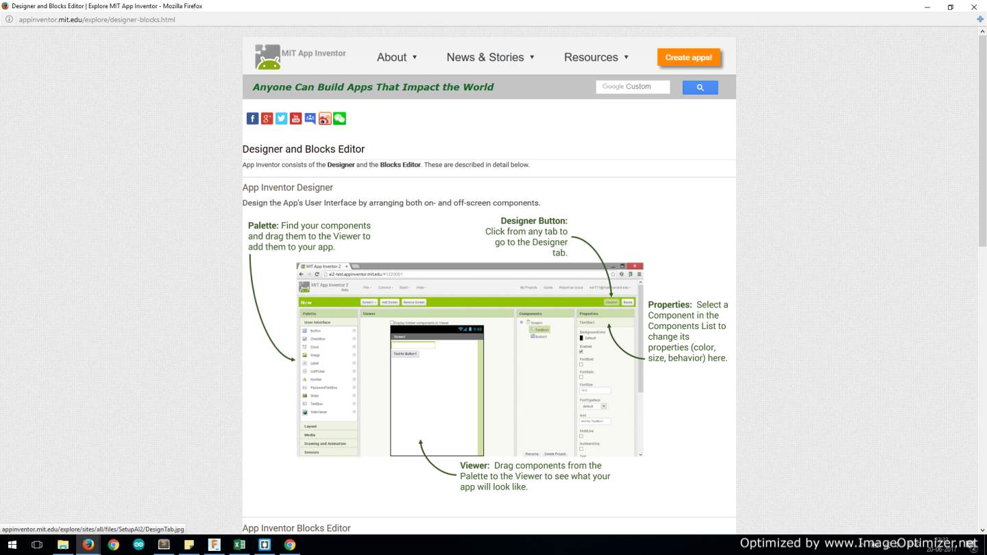This screenshot has width=987, height=555.
Task: Focus the Google Custom search field
Action: [633, 87]
